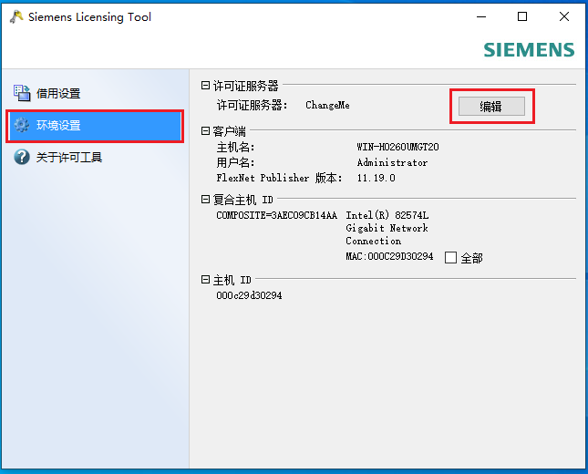This screenshot has width=588, height=474.
Task: Select the host ID 000c29d30294 text
Action: pyautogui.click(x=249, y=296)
